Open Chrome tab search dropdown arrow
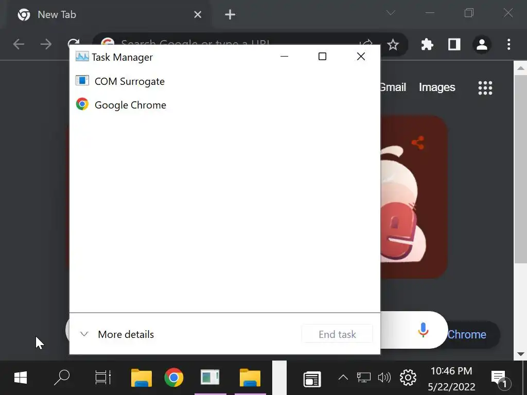 [391, 13]
